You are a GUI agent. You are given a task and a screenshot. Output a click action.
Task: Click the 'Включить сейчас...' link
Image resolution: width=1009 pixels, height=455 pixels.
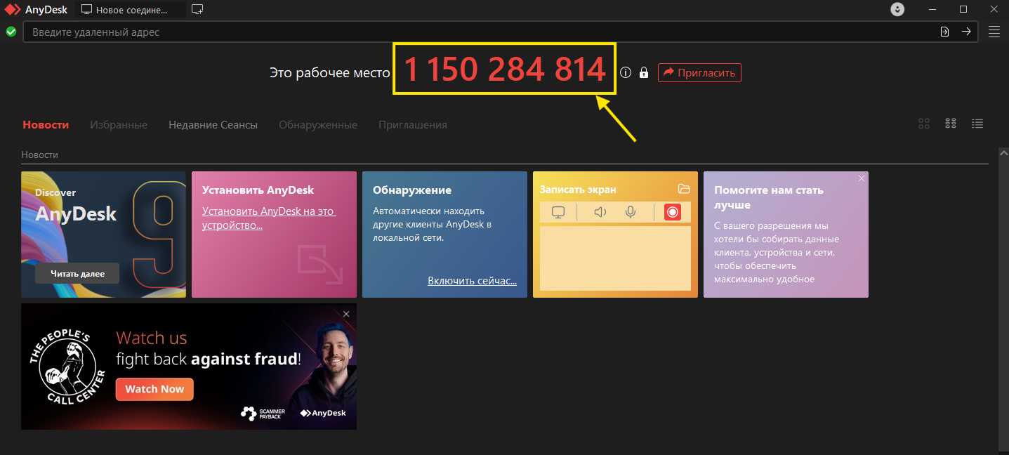472,281
